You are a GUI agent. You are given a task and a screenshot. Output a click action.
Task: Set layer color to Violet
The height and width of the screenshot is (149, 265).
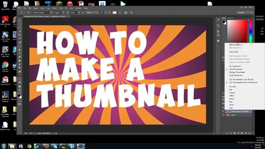(x=231, y=105)
